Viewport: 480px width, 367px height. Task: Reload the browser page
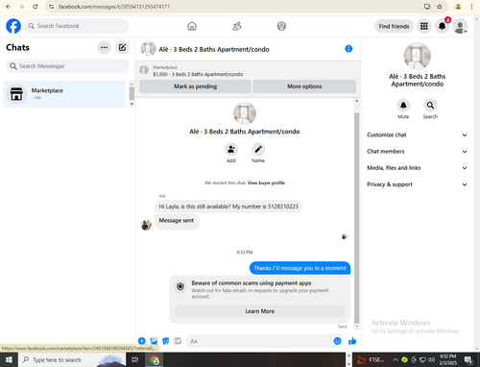tap(36, 7)
